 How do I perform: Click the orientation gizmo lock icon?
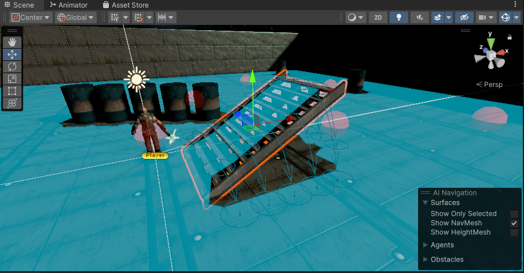[510, 37]
